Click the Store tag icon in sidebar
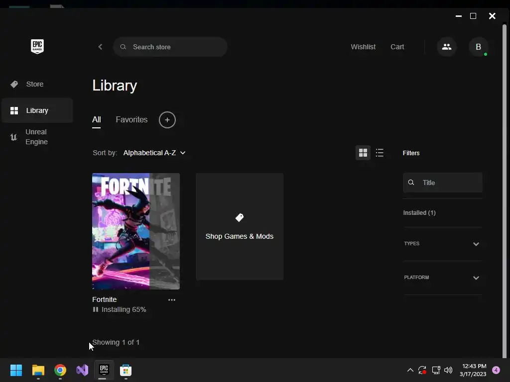Image resolution: width=510 pixels, height=382 pixels. tap(14, 85)
